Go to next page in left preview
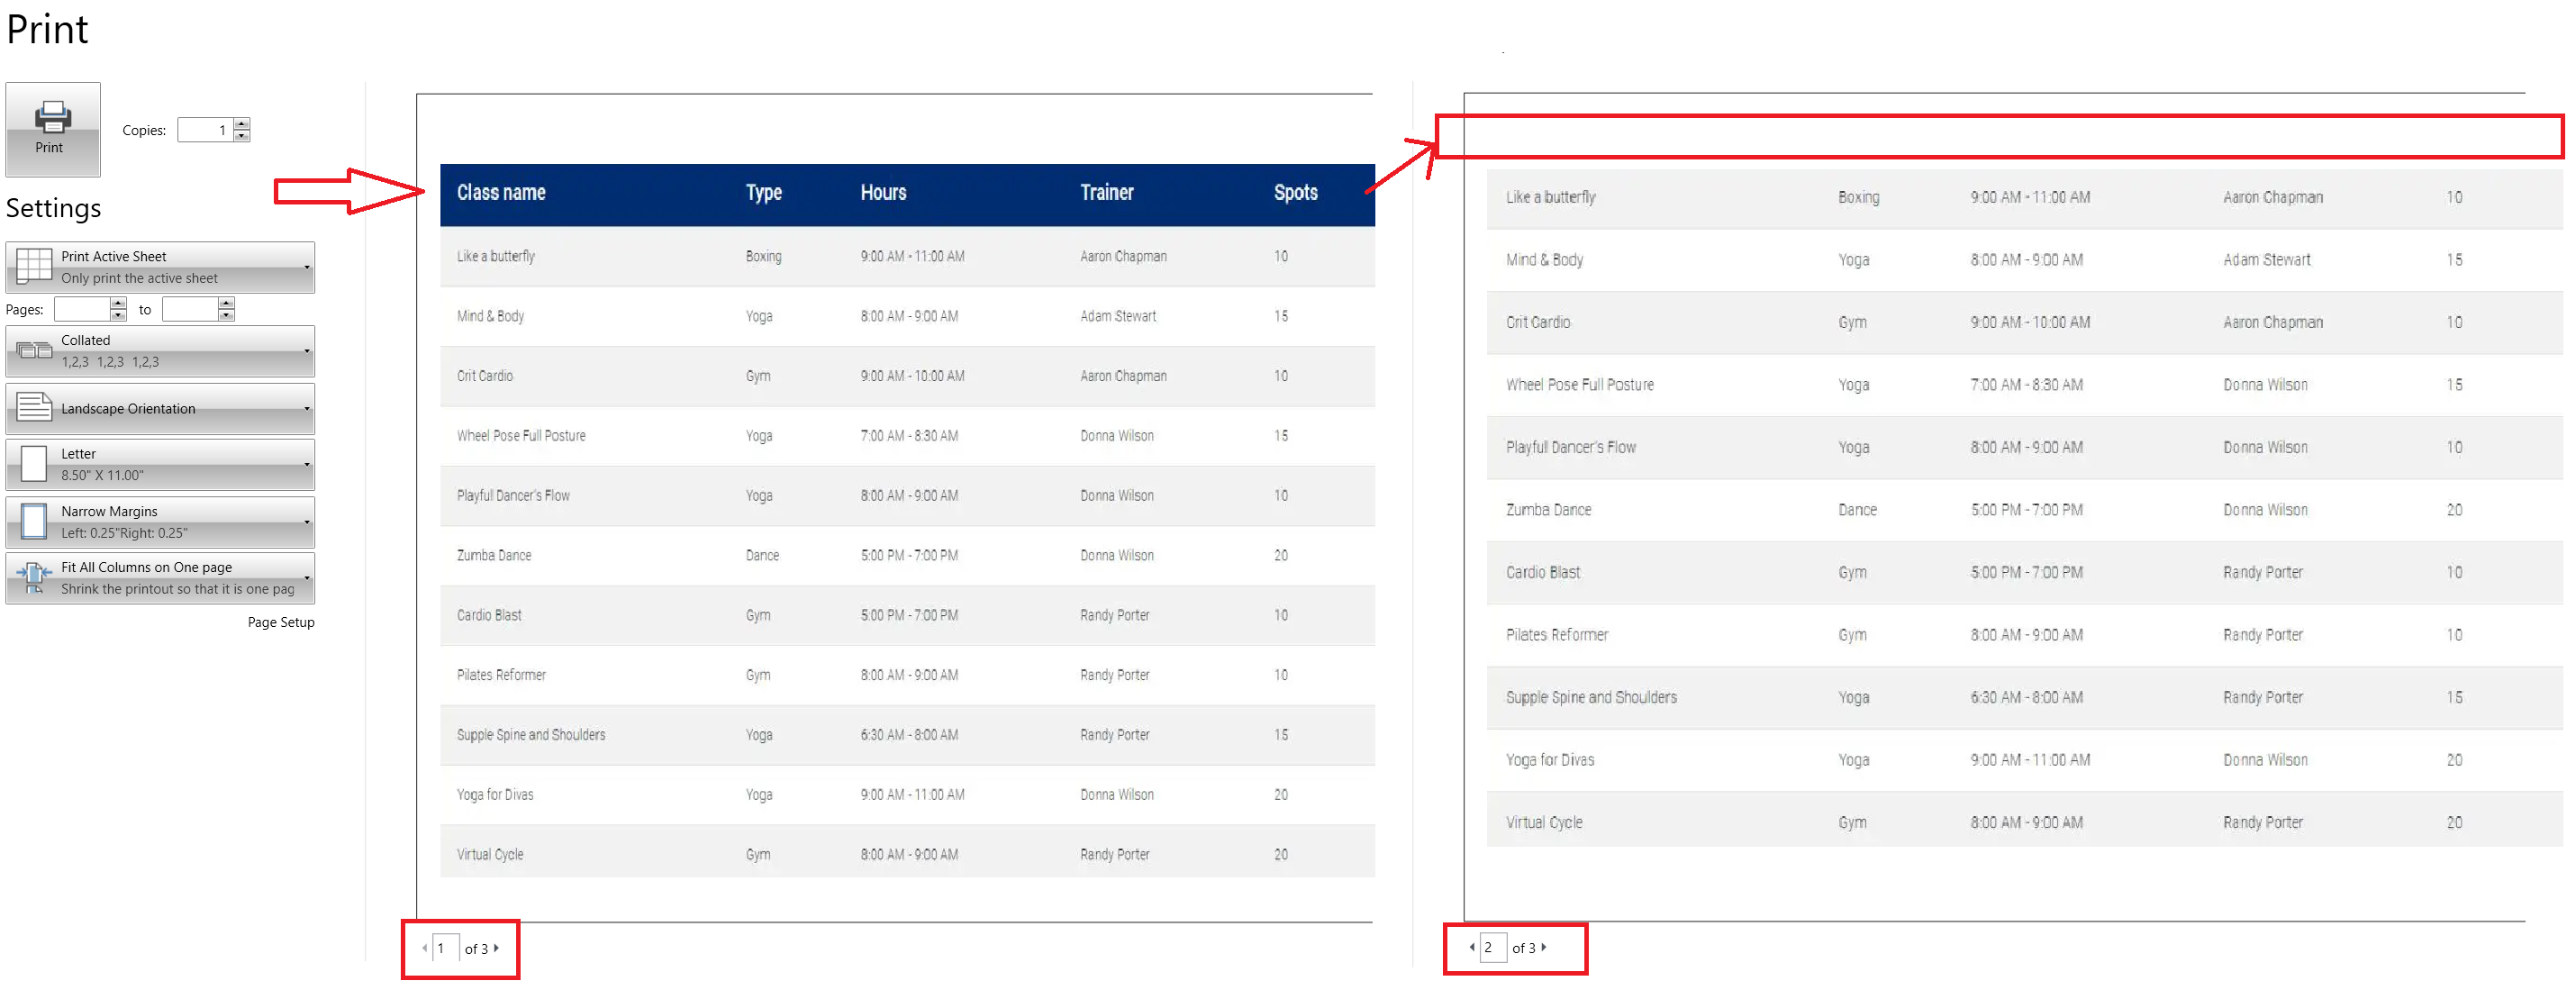Screen dimensions: 2576x990 coord(496,948)
